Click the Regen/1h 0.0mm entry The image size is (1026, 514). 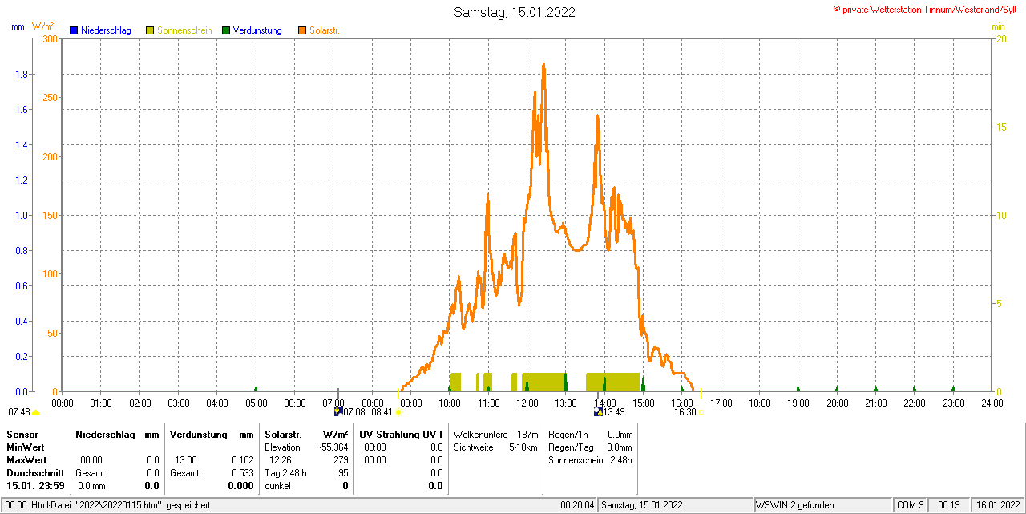590,434
